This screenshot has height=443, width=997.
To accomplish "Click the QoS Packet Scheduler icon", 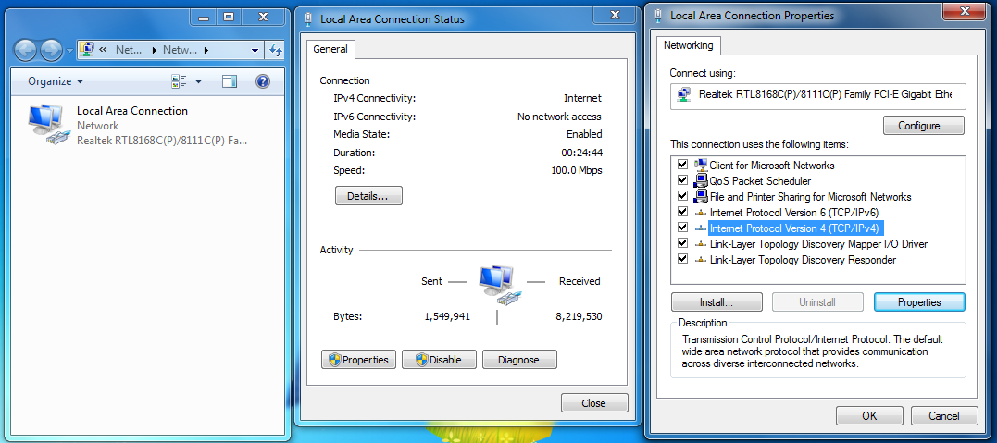I will (x=702, y=181).
